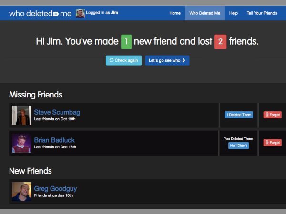The width and height of the screenshot is (286, 214).
Task: Open Greg Goodguy's profile picture
Action: point(21,192)
